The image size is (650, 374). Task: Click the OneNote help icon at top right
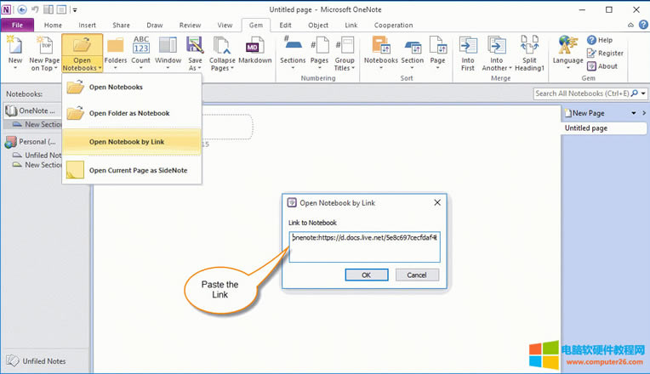(x=643, y=25)
